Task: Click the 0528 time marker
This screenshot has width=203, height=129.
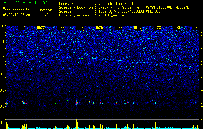Action: coord(157,28)
